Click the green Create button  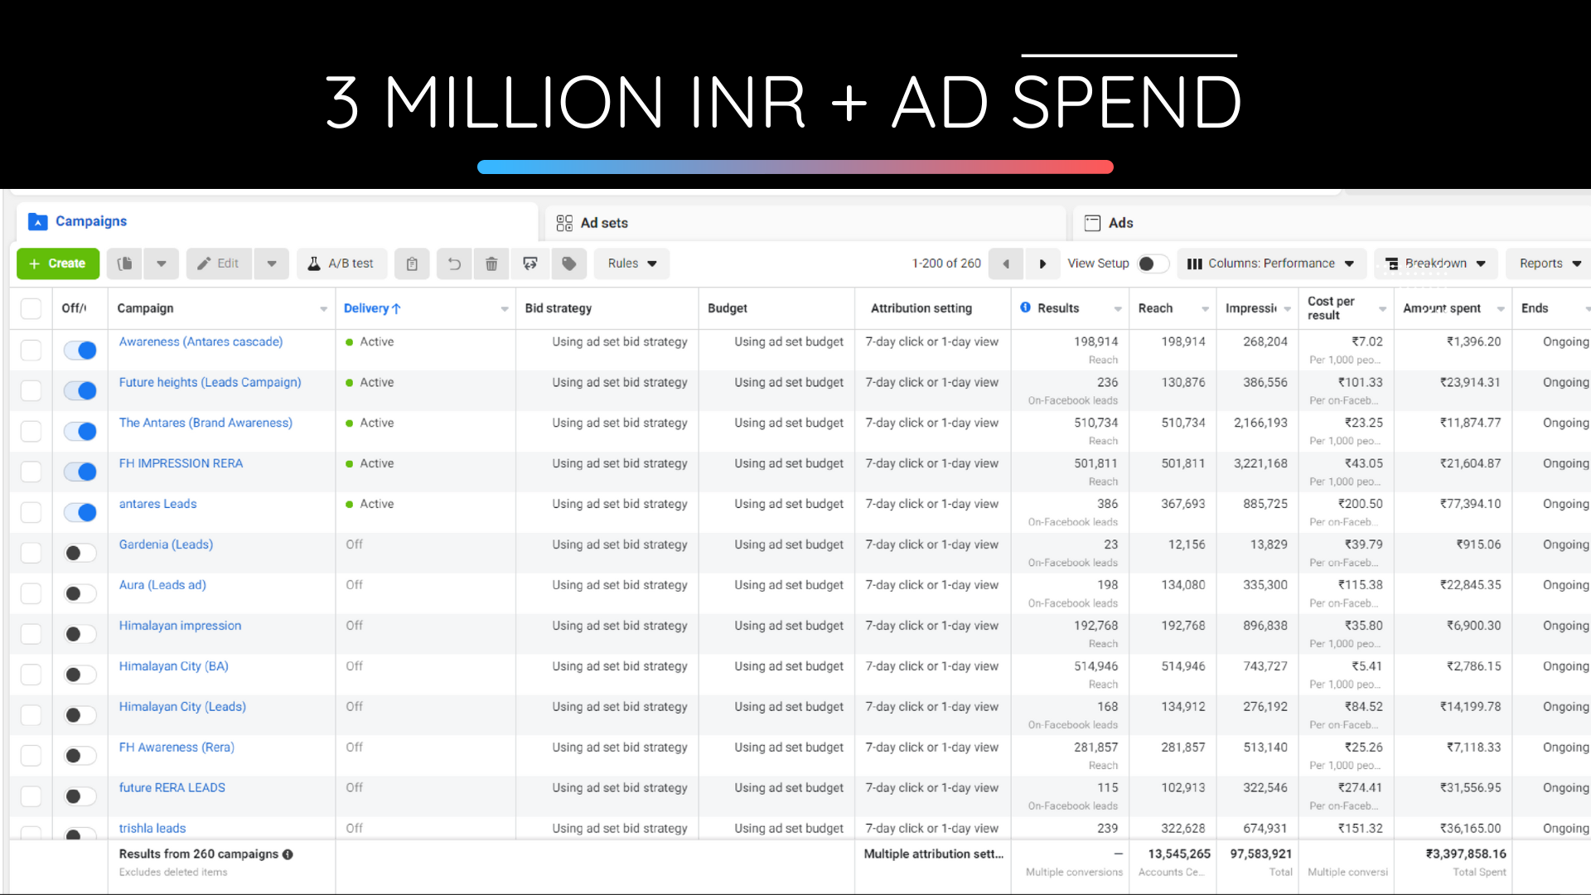click(57, 264)
